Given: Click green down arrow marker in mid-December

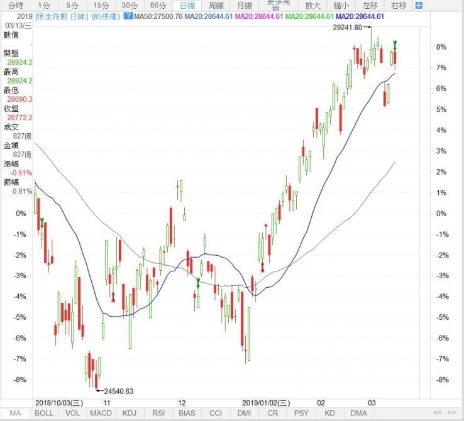Looking at the screenshot, I should 197,283.
